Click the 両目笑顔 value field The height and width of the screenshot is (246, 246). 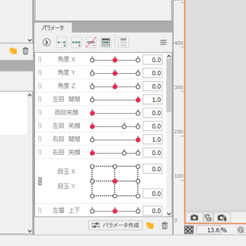click(x=153, y=113)
